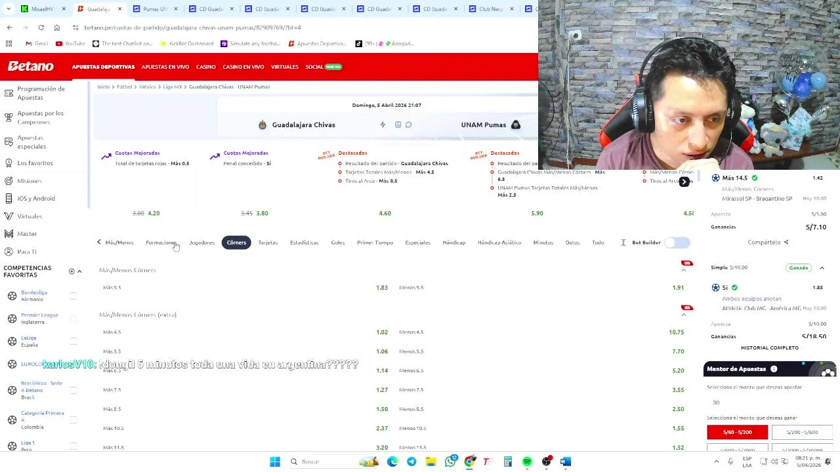Viewport: 840px width, 472px height.
Task: Open Virtuales in sidebar
Action: (30, 216)
